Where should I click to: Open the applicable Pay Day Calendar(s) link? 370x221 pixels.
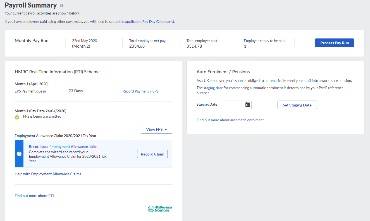[150, 21]
